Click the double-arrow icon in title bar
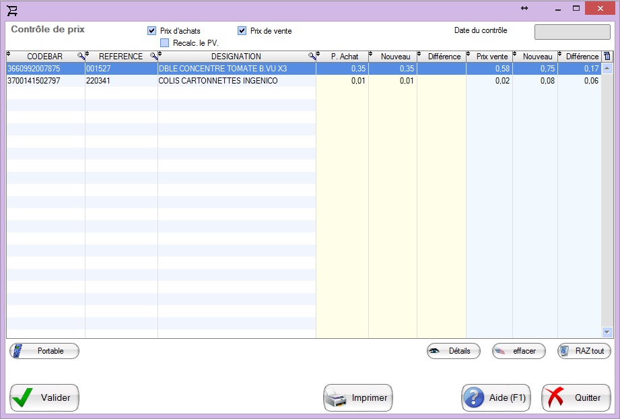 coord(524,8)
